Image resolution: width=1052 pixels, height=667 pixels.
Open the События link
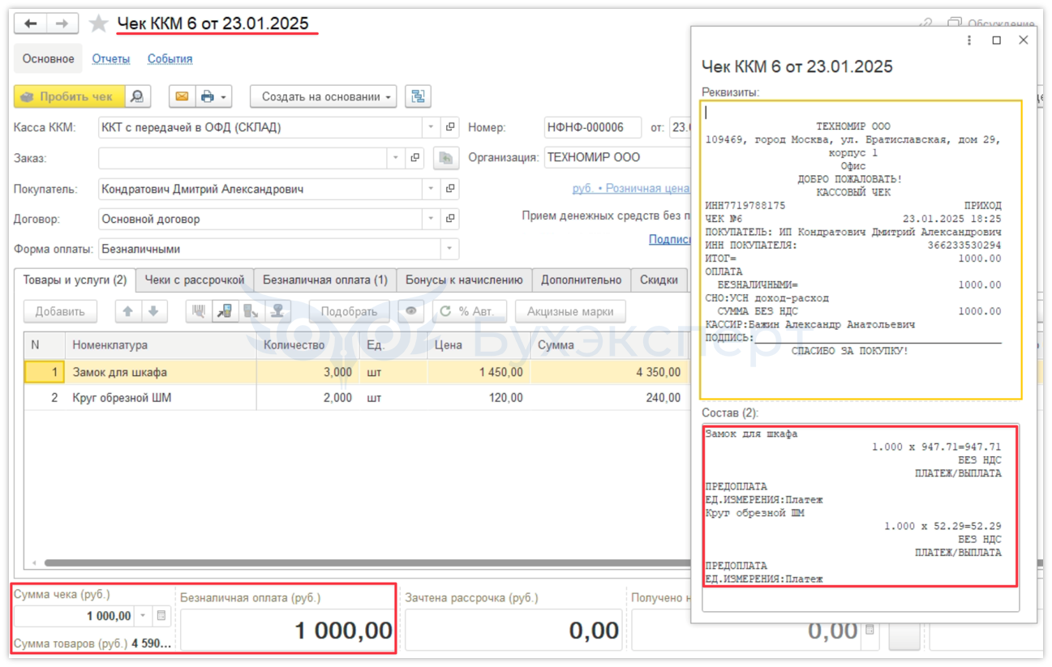tap(170, 59)
